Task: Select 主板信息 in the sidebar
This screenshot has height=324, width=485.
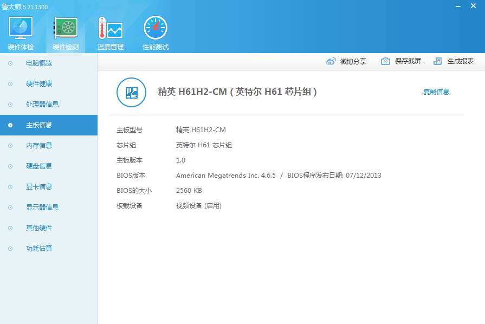Action: click(49, 125)
